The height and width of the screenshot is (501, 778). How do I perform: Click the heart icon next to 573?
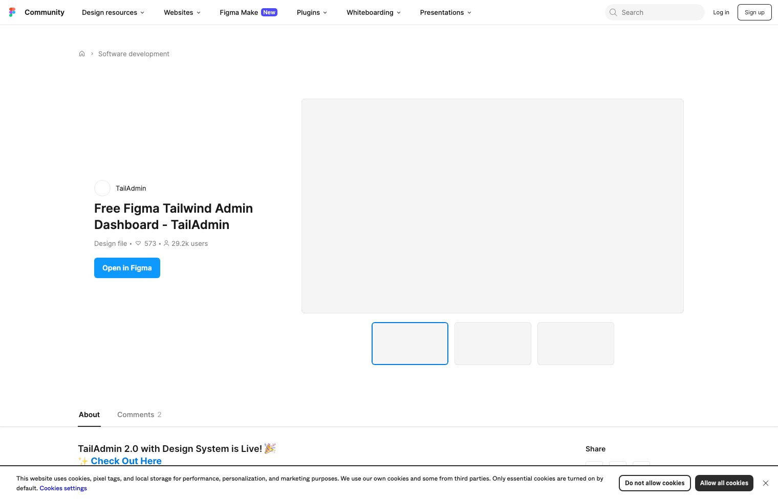[x=138, y=243]
